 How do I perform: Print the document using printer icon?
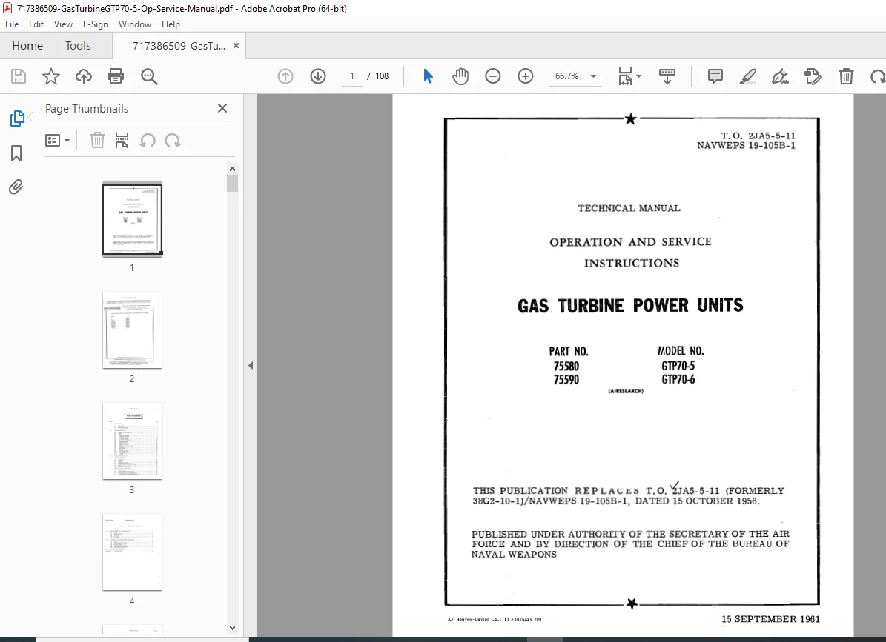(116, 76)
